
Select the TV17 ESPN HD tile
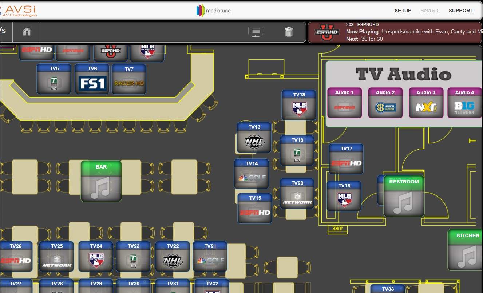(346, 159)
